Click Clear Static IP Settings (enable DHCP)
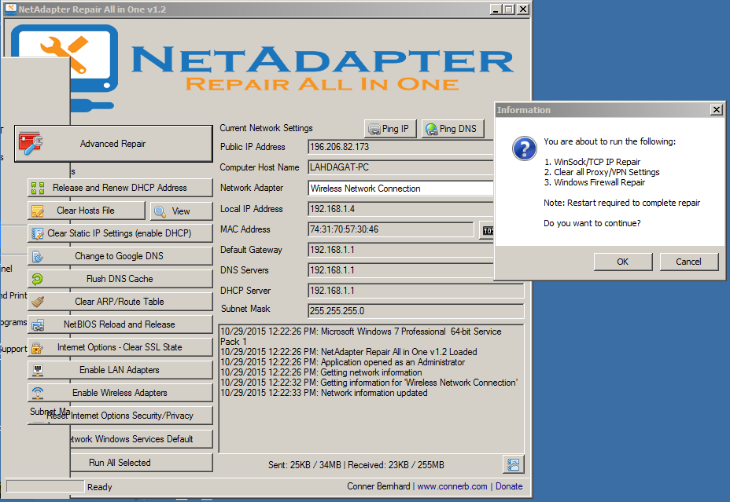730x502 pixels. [x=120, y=233]
